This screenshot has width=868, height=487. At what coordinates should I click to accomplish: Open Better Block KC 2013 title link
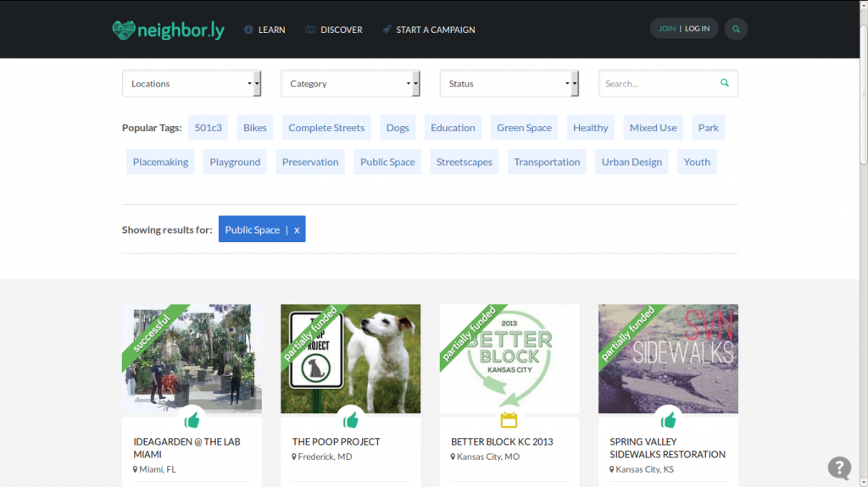click(x=502, y=441)
